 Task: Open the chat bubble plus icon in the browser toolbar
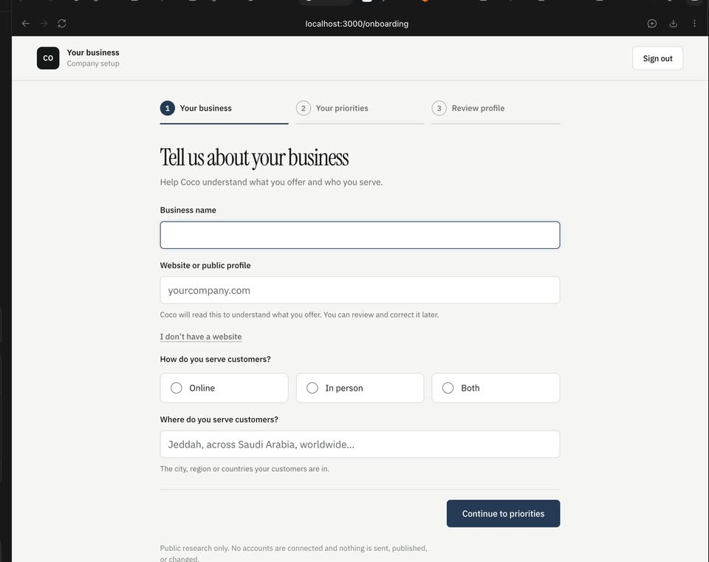(652, 24)
